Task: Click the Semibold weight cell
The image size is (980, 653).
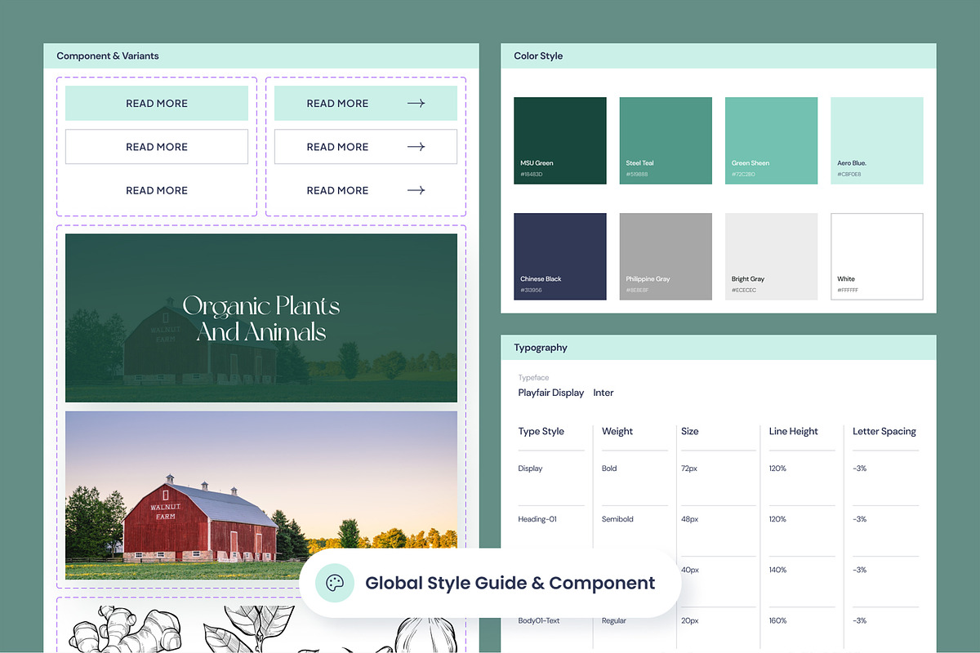Action: [x=617, y=519]
